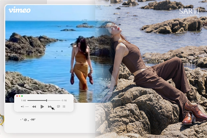
Task: Click the playhead knob on the progress bar
Action: click(47, 100)
